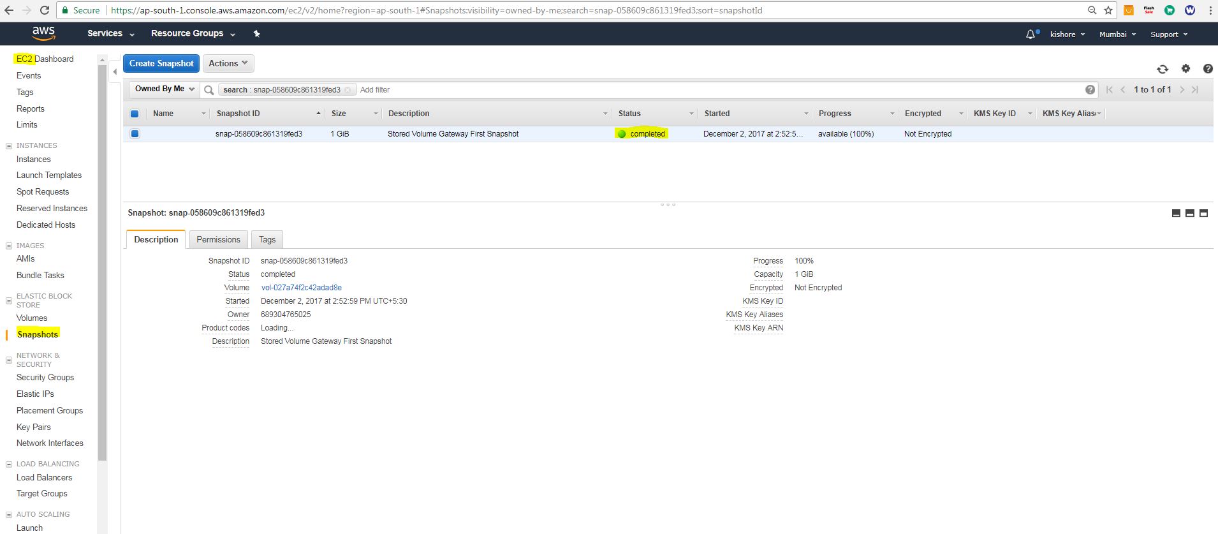Viewport: 1218px width, 534px height.
Task: Switch to the Tags tab
Action: click(267, 240)
